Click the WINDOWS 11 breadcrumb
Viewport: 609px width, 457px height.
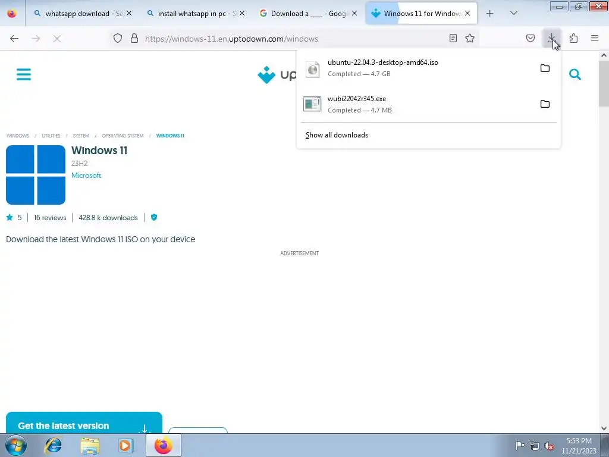tap(170, 136)
